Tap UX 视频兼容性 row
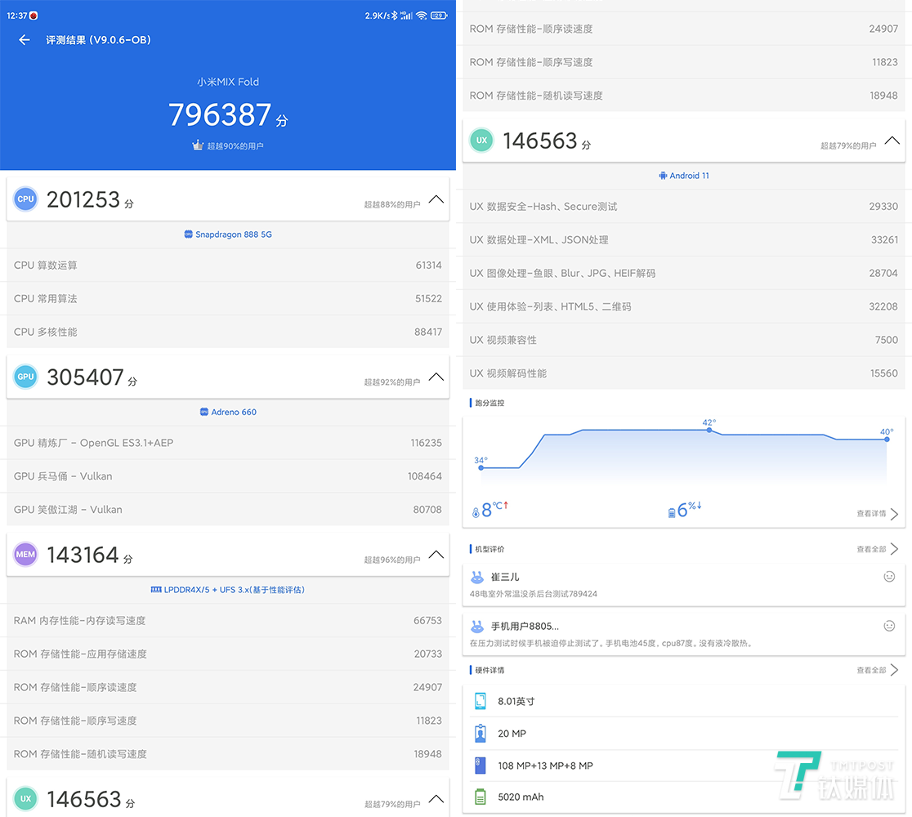 [x=684, y=340]
